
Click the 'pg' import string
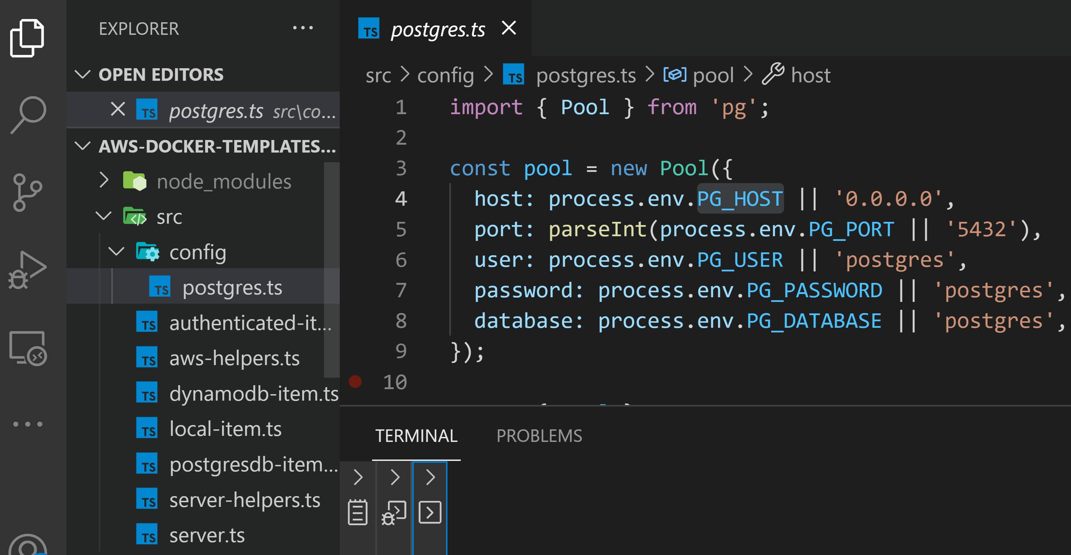tap(733, 108)
